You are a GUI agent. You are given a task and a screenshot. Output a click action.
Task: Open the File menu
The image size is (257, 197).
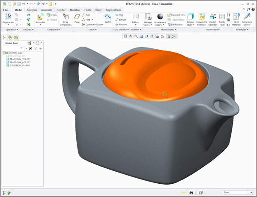[6, 9]
